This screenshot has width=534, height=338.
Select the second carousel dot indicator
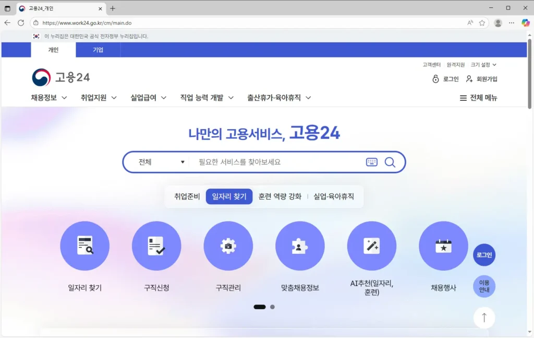(272, 307)
